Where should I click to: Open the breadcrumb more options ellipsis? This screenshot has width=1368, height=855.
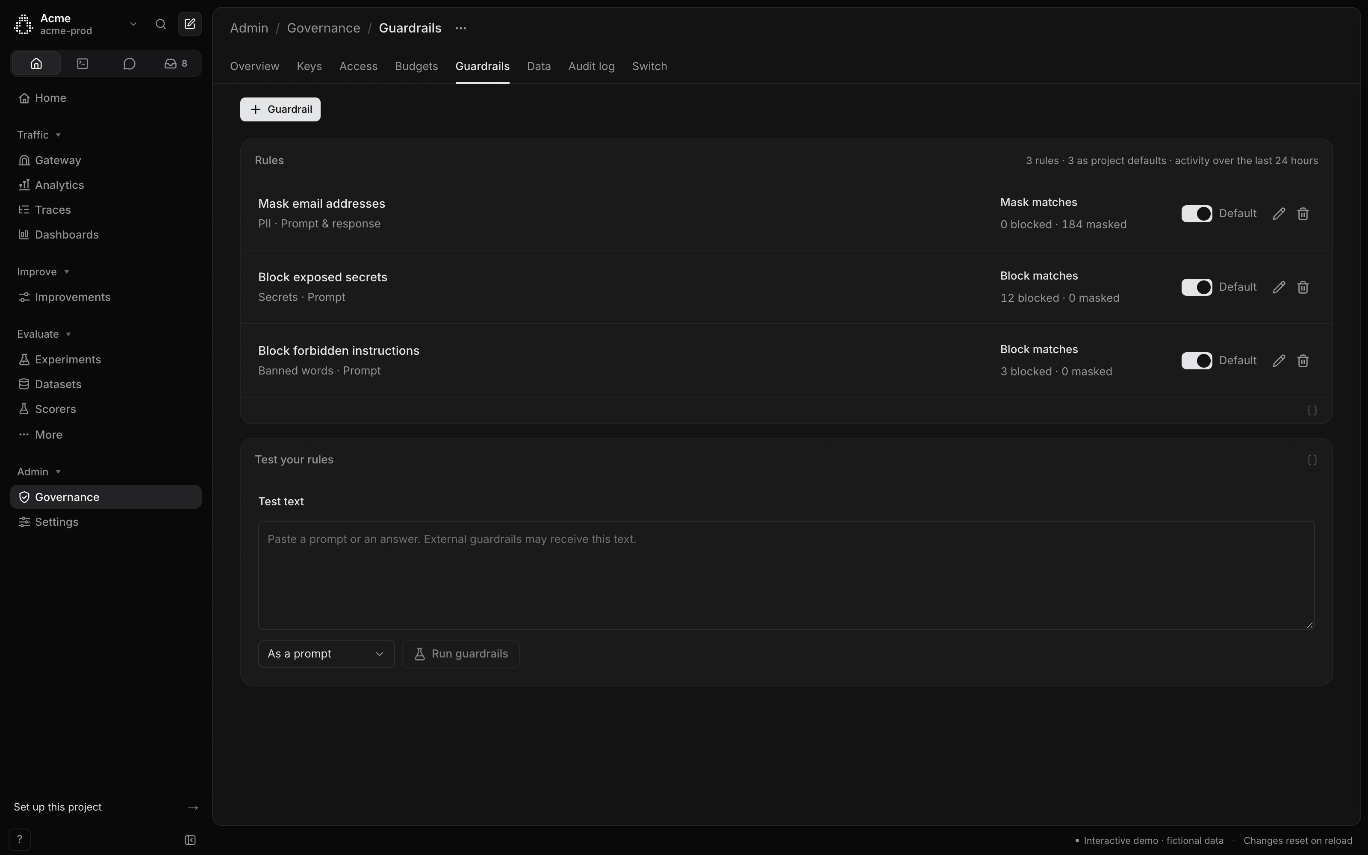(x=461, y=28)
